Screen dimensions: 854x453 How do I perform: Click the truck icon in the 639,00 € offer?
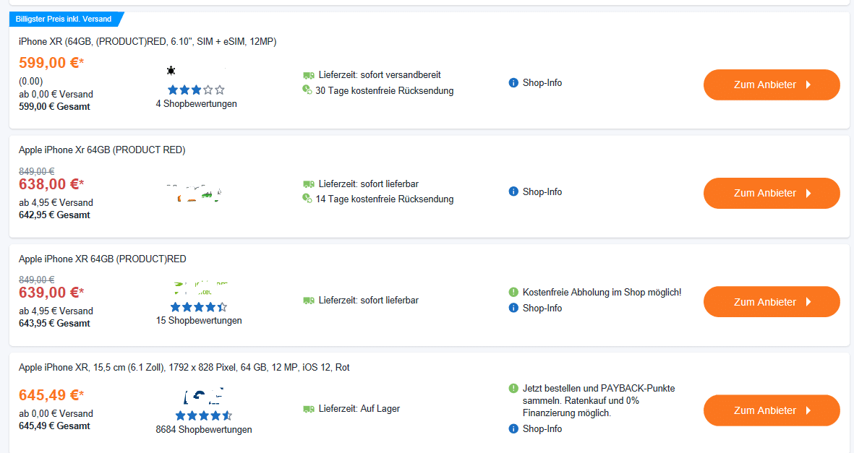pos(308,301)
